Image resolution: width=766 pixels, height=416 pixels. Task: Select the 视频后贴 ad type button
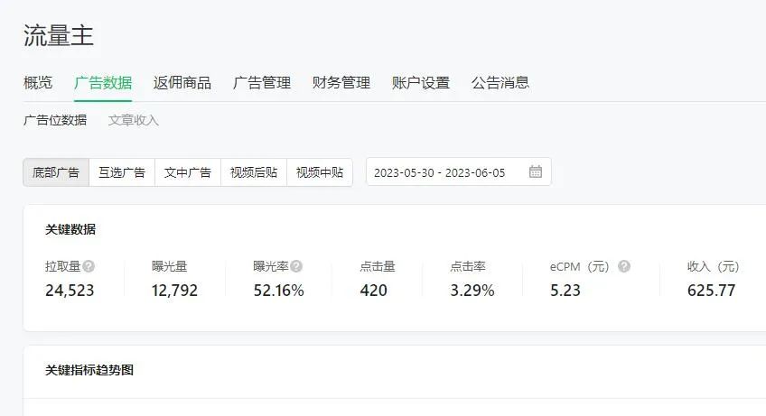[x=254, y=172]
